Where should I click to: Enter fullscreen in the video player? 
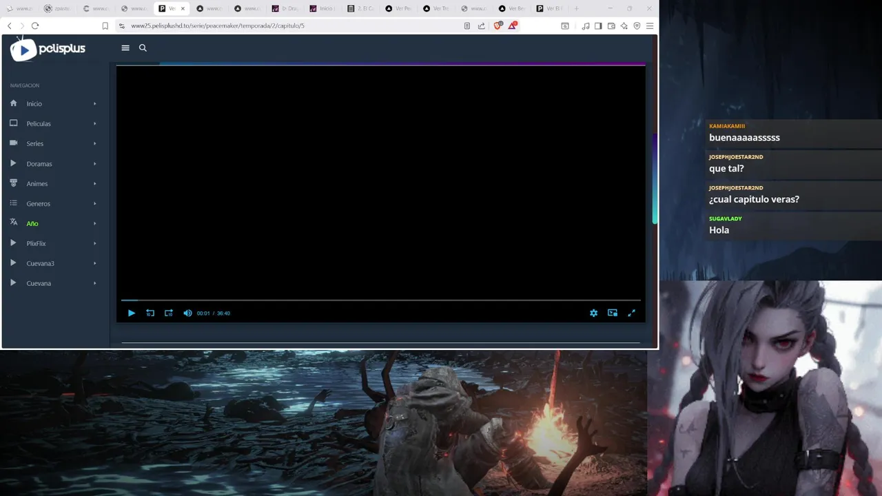click(x=631, y=313)
